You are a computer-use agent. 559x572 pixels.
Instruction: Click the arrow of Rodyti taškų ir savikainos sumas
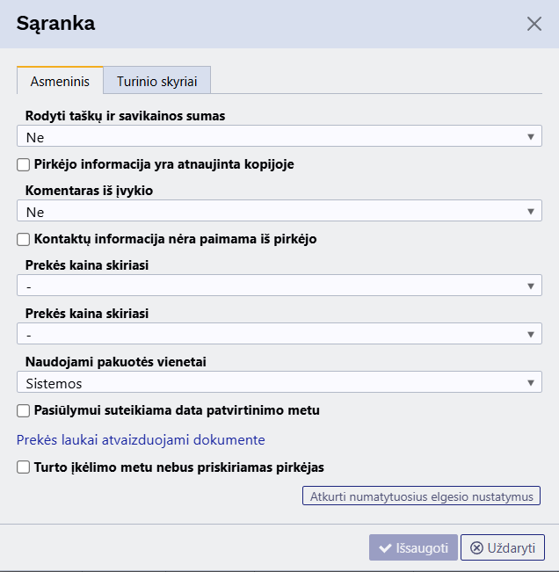coord(531,137)
